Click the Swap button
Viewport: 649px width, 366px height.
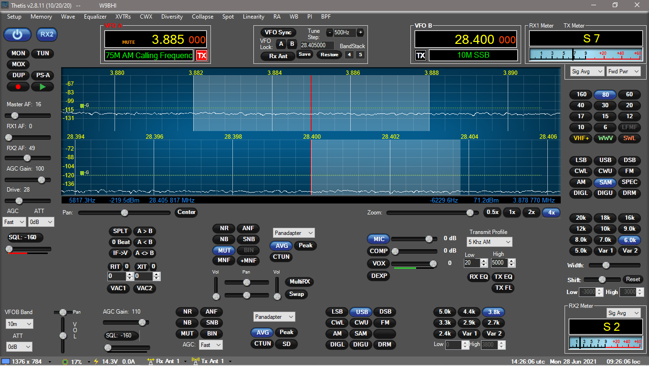tap(296, 294)
